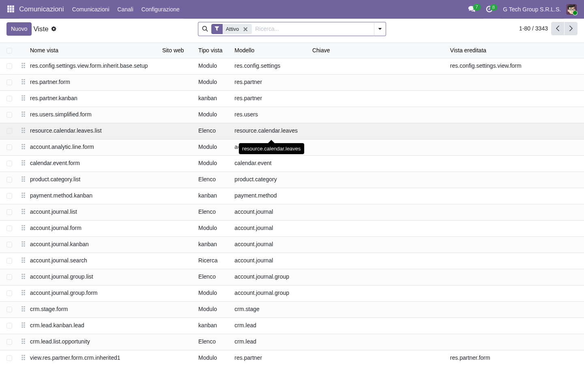Open the crm.lead.list.opportunity record

pos(60,341)
